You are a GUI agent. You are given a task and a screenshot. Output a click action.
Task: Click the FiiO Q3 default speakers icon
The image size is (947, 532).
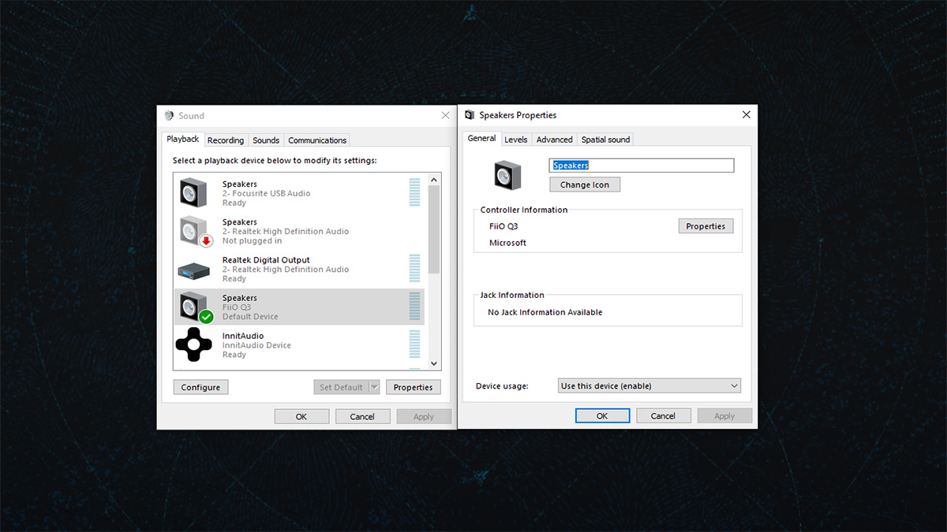tap(193, 307)
